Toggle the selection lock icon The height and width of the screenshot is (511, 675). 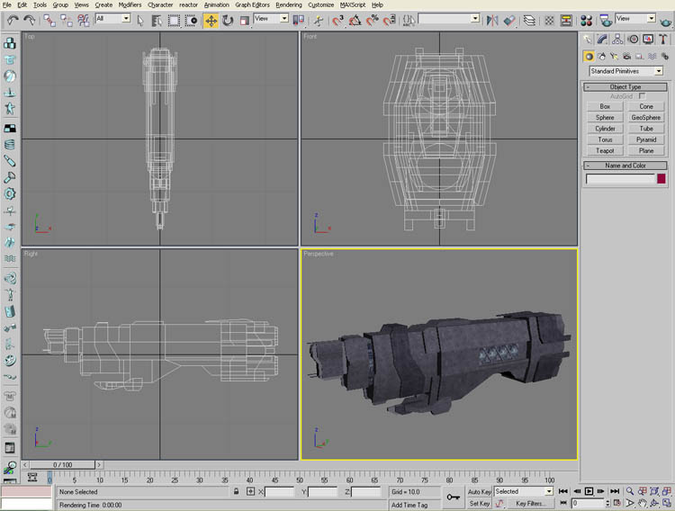pyautogui.click(x=237, y=492)
